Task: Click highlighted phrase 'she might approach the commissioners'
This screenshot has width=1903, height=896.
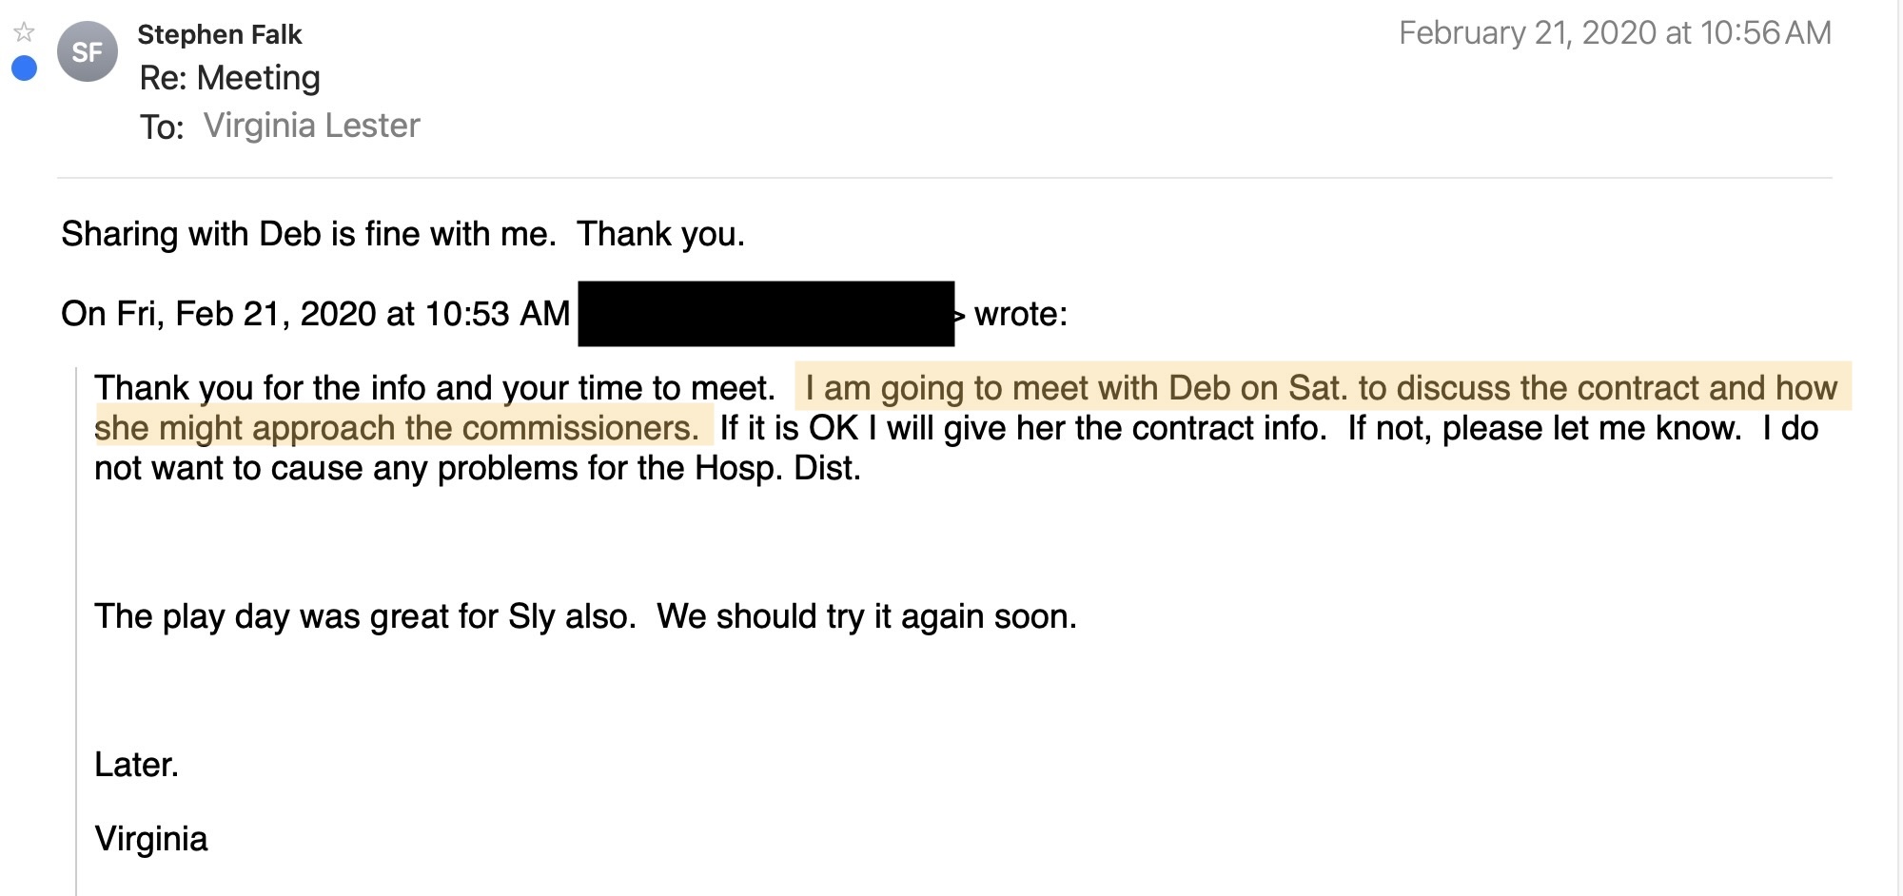Action: click(x=396, y=428)
